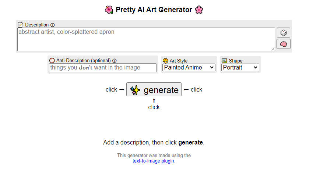Click the Pretty AI Art Generator heading
This screenshot has height=175, width=313.
coord(154,10)
